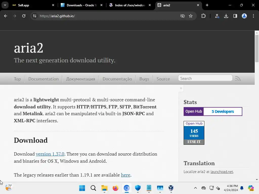
Task: Open Windows taskbar Search
Action: (x=93, y=188)
